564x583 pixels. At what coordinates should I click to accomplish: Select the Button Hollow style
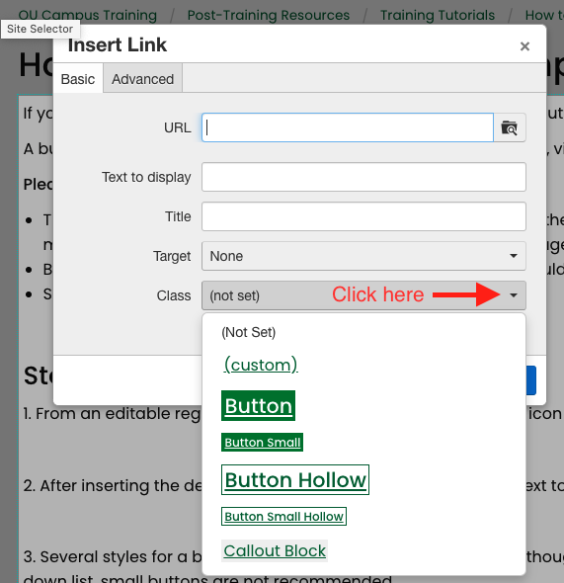[x=295, y=479]
